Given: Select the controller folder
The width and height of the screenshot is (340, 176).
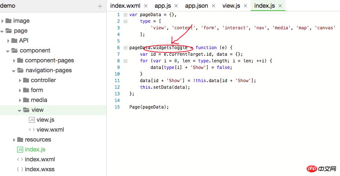Looking at the screenshot, I should pyautogui.click(x=43, y=80).
